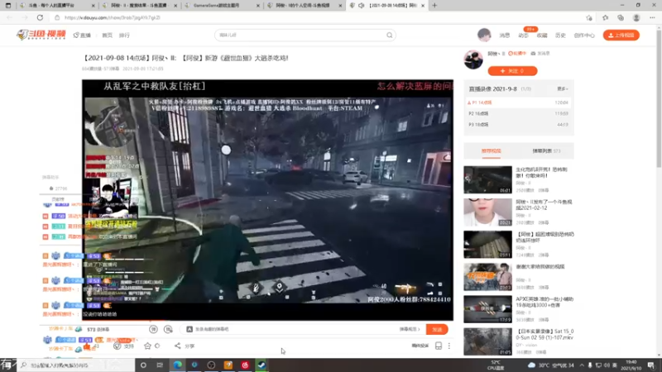This screenshot has width=662, height=372.
Task: Open 动态 feed with 99+ badge
Action: [x=523, y=36]
